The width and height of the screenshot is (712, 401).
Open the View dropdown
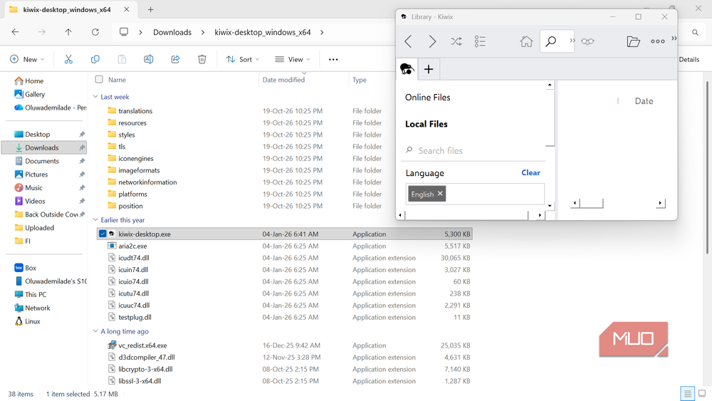point(293,59)
